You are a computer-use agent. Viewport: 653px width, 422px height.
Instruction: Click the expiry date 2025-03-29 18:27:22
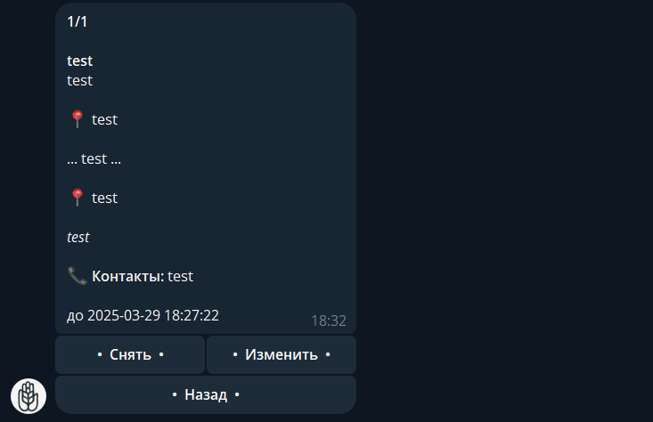pos(153,315)
